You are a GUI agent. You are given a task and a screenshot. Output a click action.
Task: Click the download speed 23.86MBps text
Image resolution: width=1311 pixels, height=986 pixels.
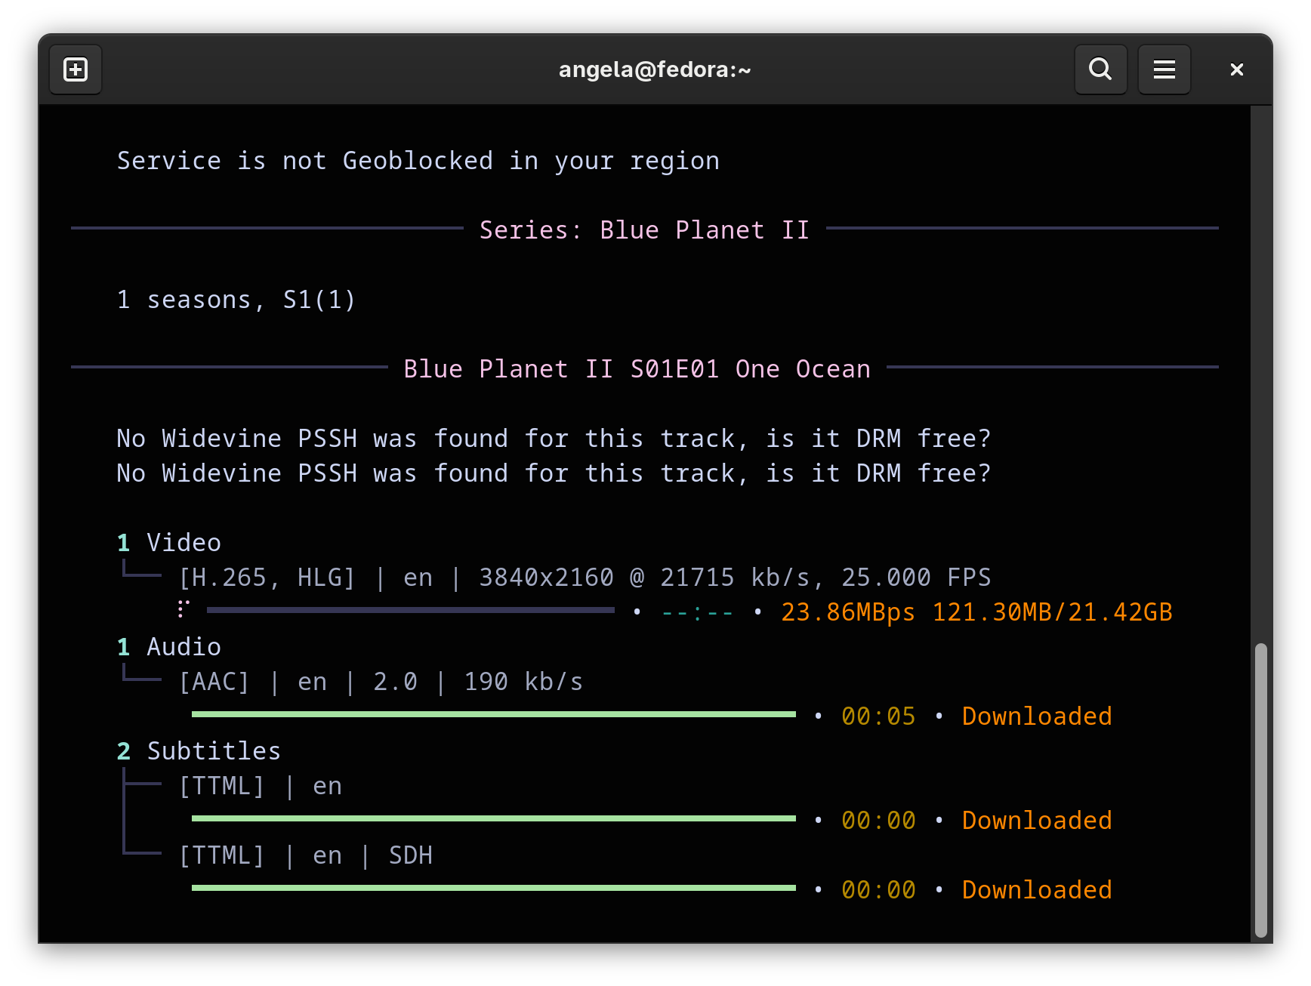847,612
